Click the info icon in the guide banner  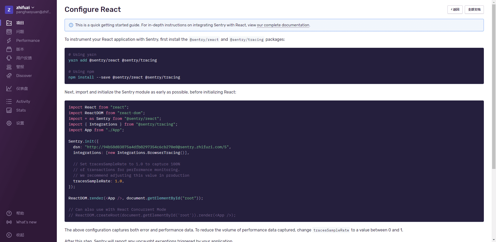coord(71,25)
